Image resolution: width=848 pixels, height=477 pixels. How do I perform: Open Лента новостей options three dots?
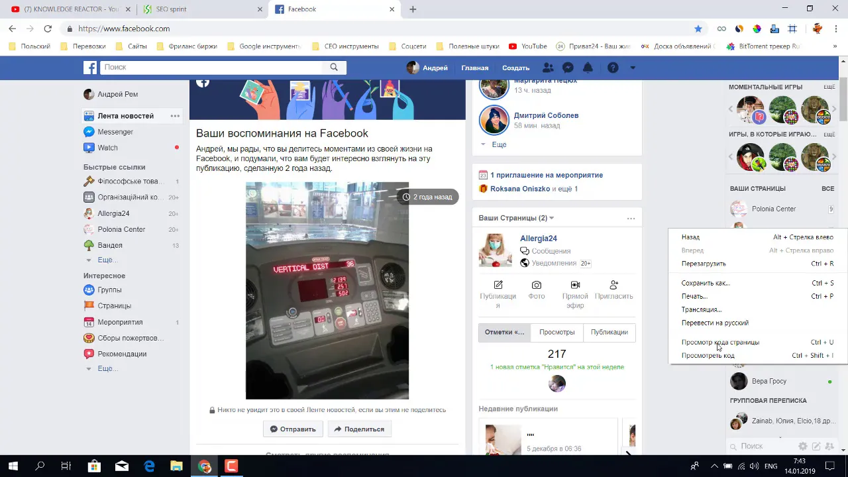[x=175, y=116]
